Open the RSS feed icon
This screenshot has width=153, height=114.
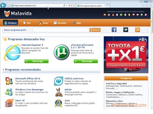[x=137, y=30]
